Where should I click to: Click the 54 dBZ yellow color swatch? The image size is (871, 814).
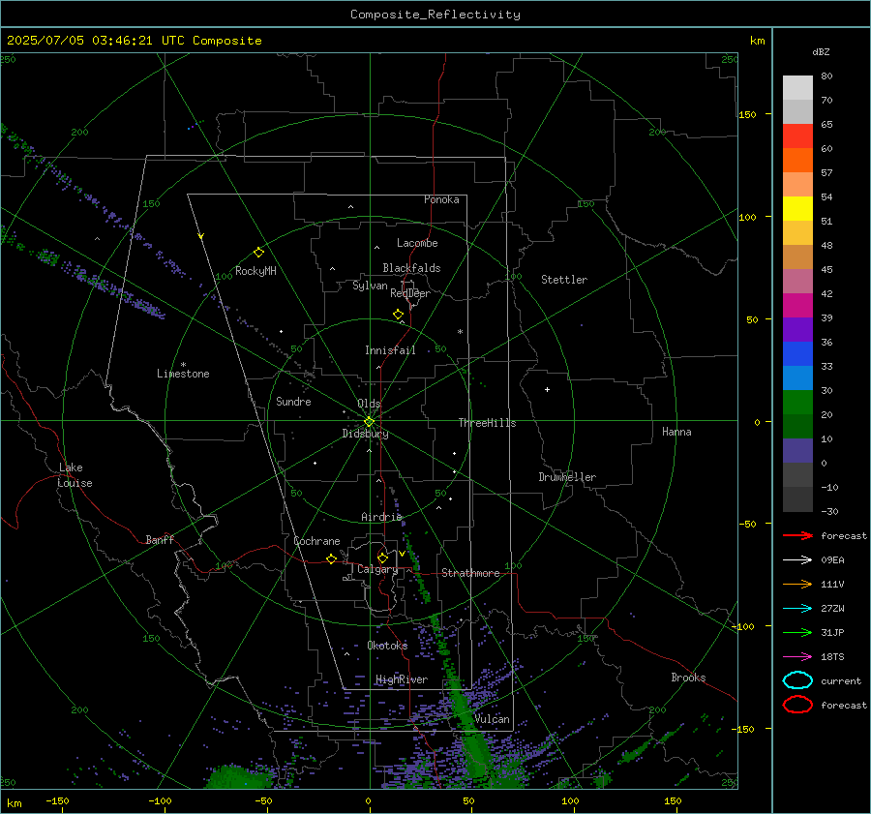797,209
